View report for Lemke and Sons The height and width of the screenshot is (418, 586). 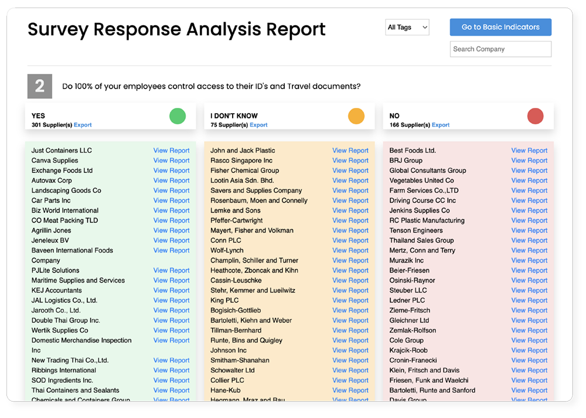350,210
